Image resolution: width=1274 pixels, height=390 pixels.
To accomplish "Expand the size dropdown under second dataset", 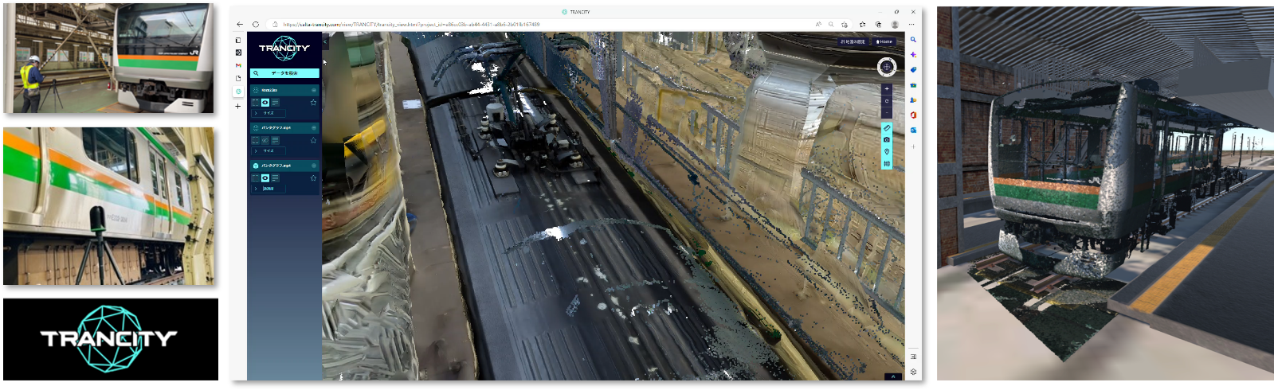I will pyautogui.click(x=269, y=150).
